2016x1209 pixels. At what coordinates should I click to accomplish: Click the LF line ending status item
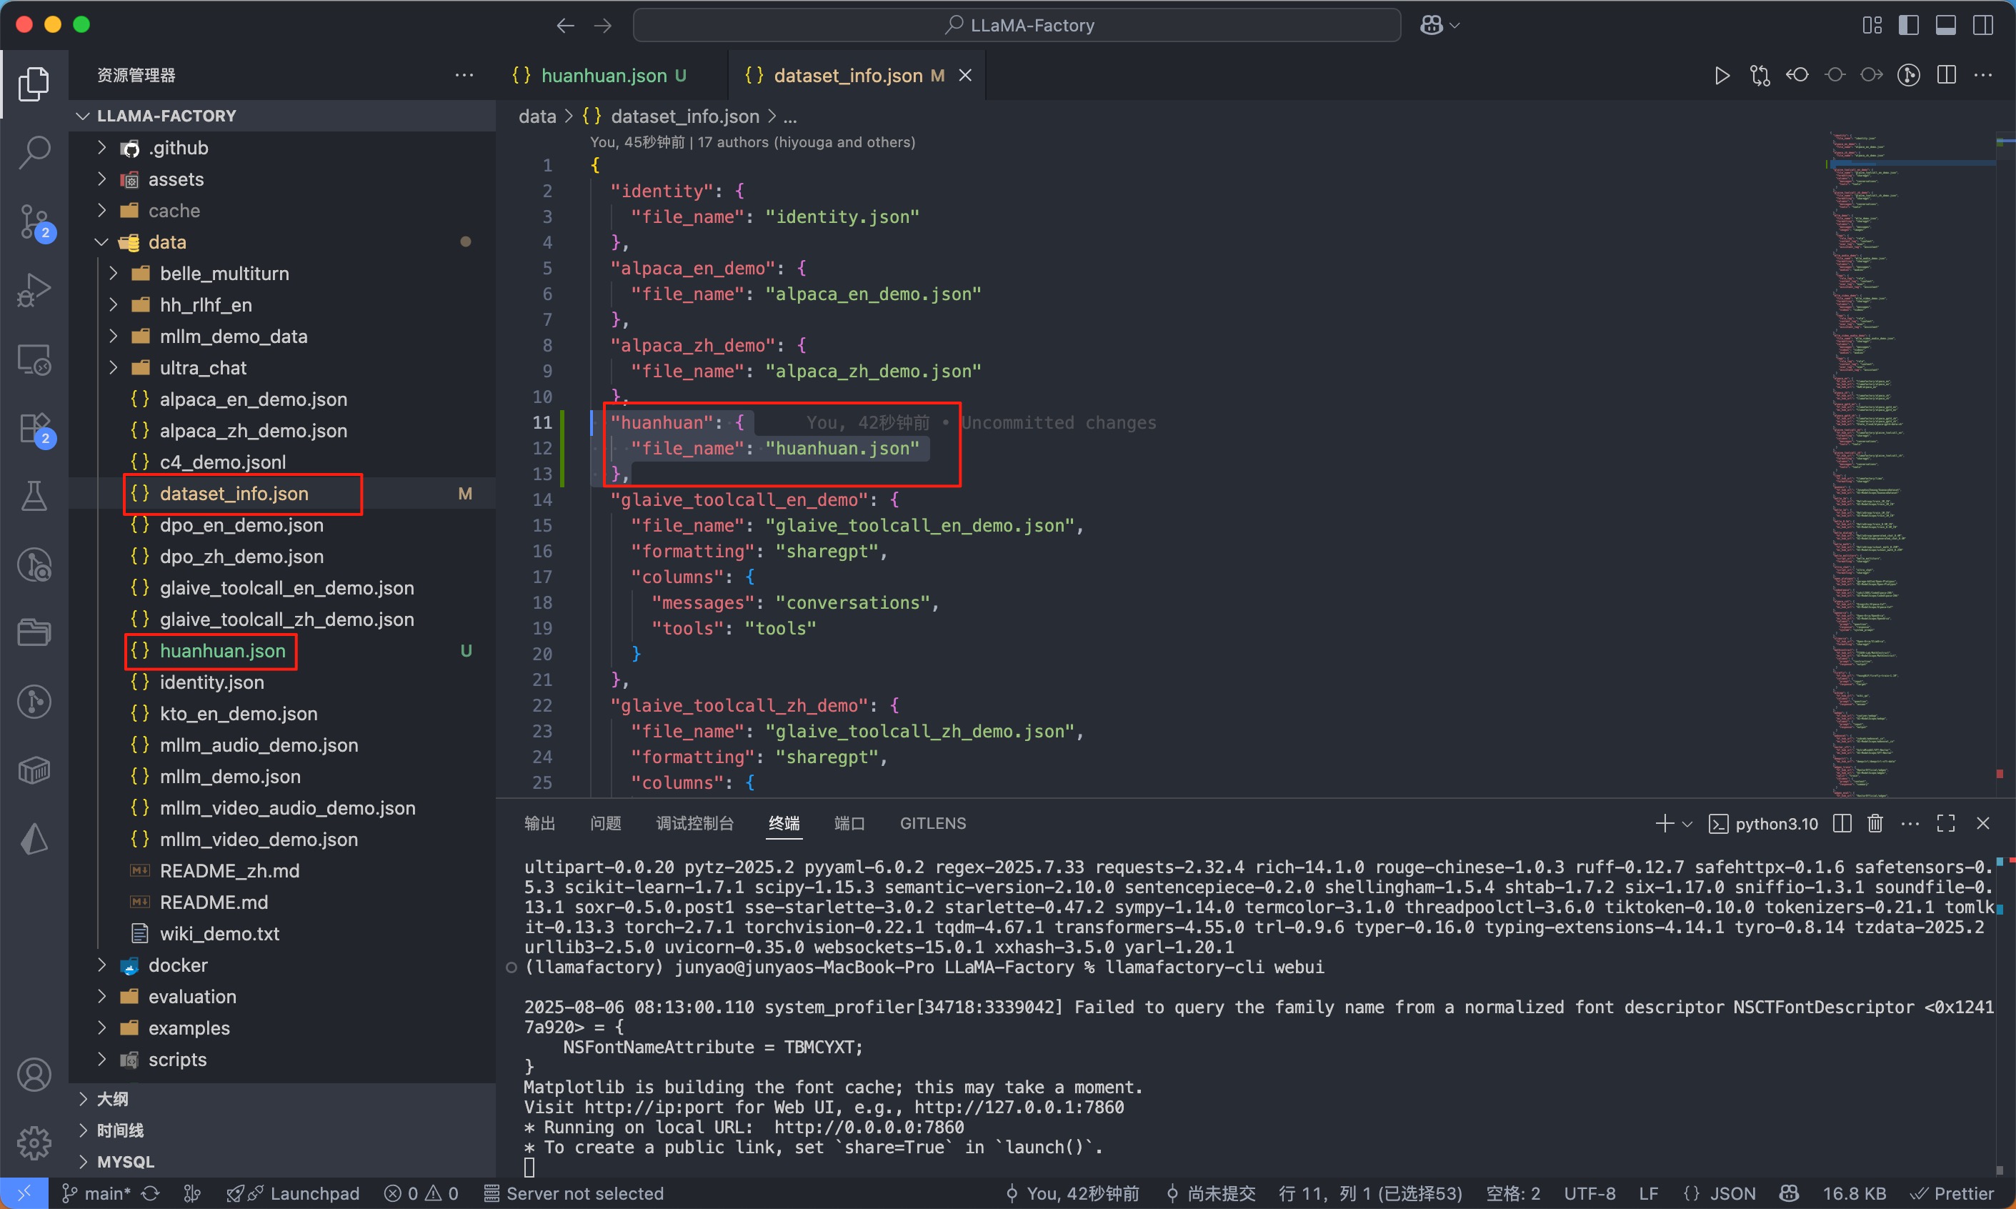click(x=1648, y=1193)
